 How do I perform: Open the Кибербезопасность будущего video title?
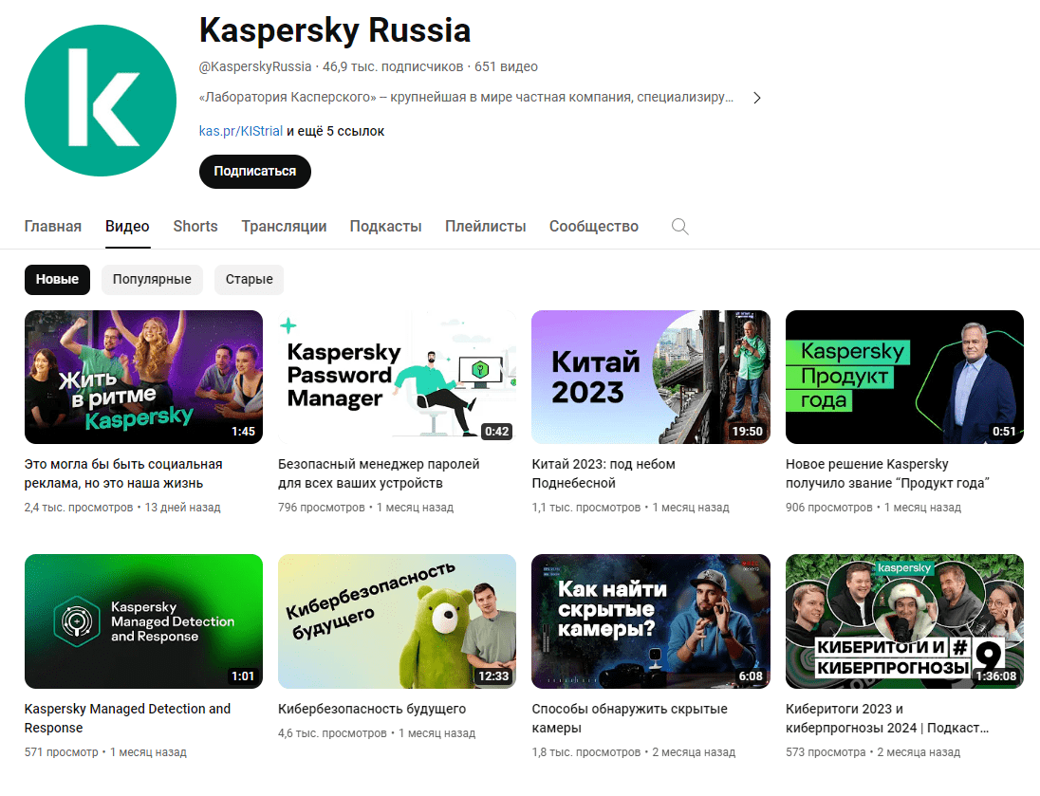371,709
